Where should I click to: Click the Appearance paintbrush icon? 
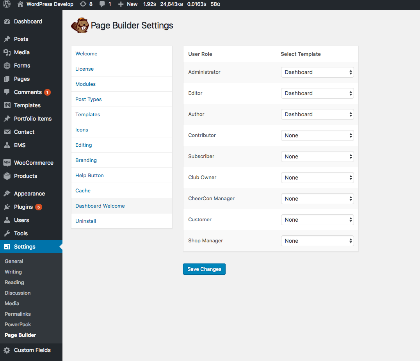[x=7, y=193]
